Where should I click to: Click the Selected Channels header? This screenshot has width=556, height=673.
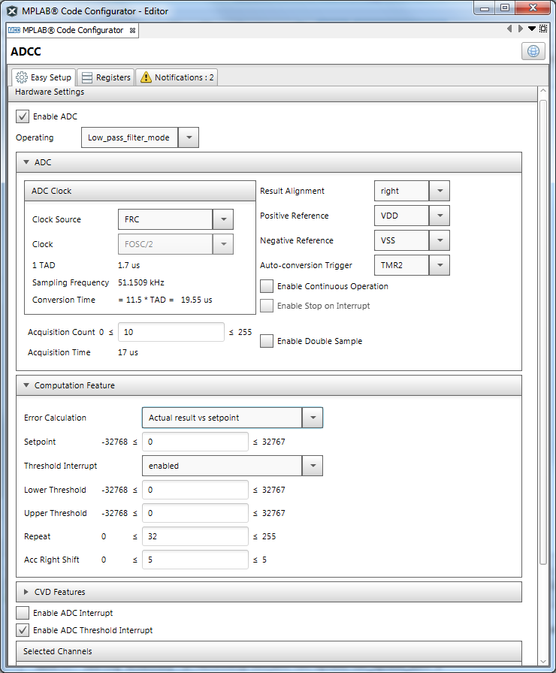(x=269, y=651)
